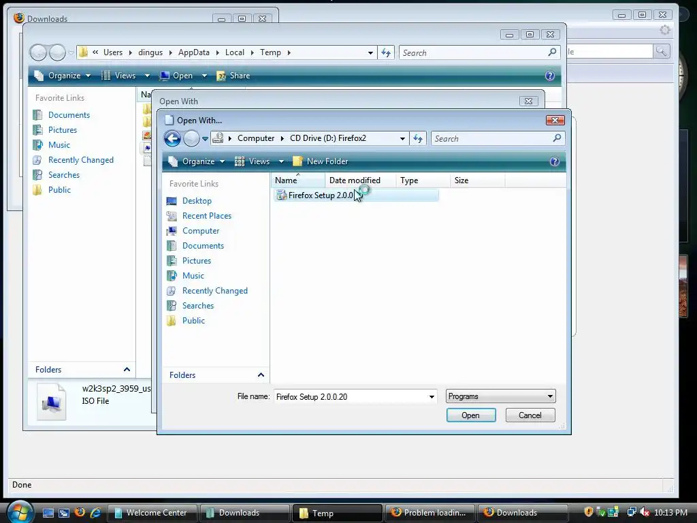Click Temp in the explorer address breadcrumb

pos(270,52)
